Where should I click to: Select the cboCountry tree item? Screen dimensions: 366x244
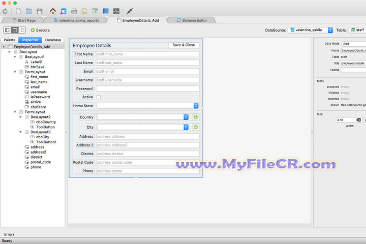pos(46,122)
